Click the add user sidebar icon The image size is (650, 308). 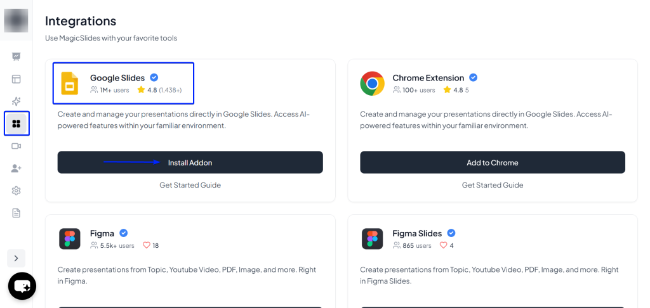click(x=17, y=169)
